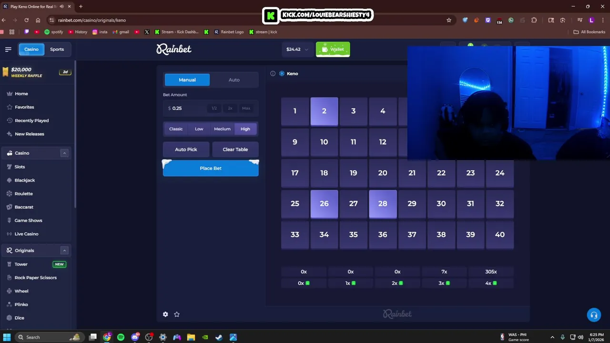Open game settings gear icon
610x343 pixels.
point(165,314)
